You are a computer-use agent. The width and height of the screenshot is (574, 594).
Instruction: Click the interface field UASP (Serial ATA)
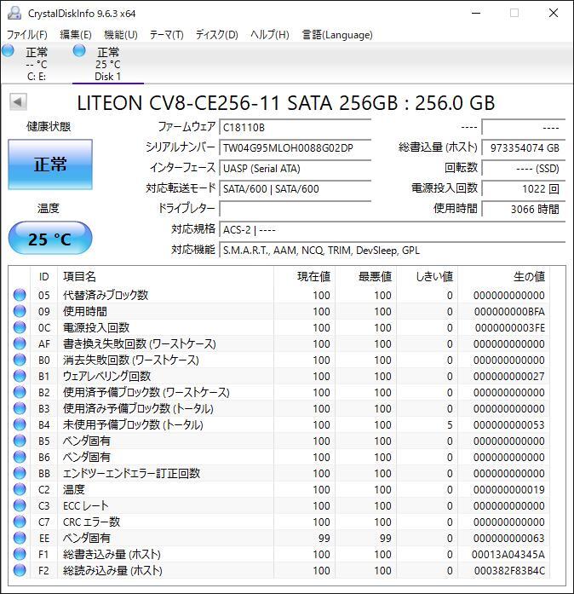coord(295,168)
